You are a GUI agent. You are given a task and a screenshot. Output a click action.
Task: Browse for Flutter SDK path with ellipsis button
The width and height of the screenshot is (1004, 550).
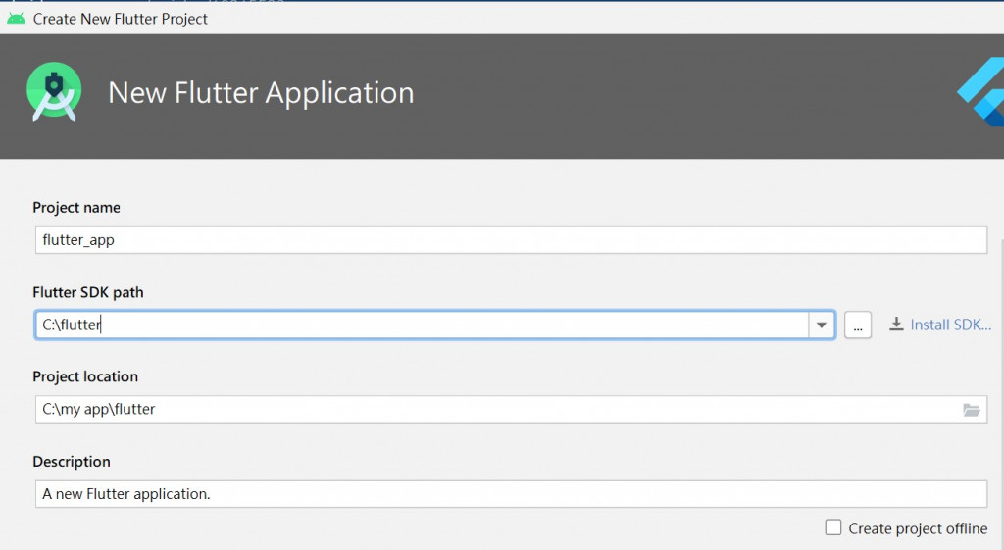click(x=858, y=325)
